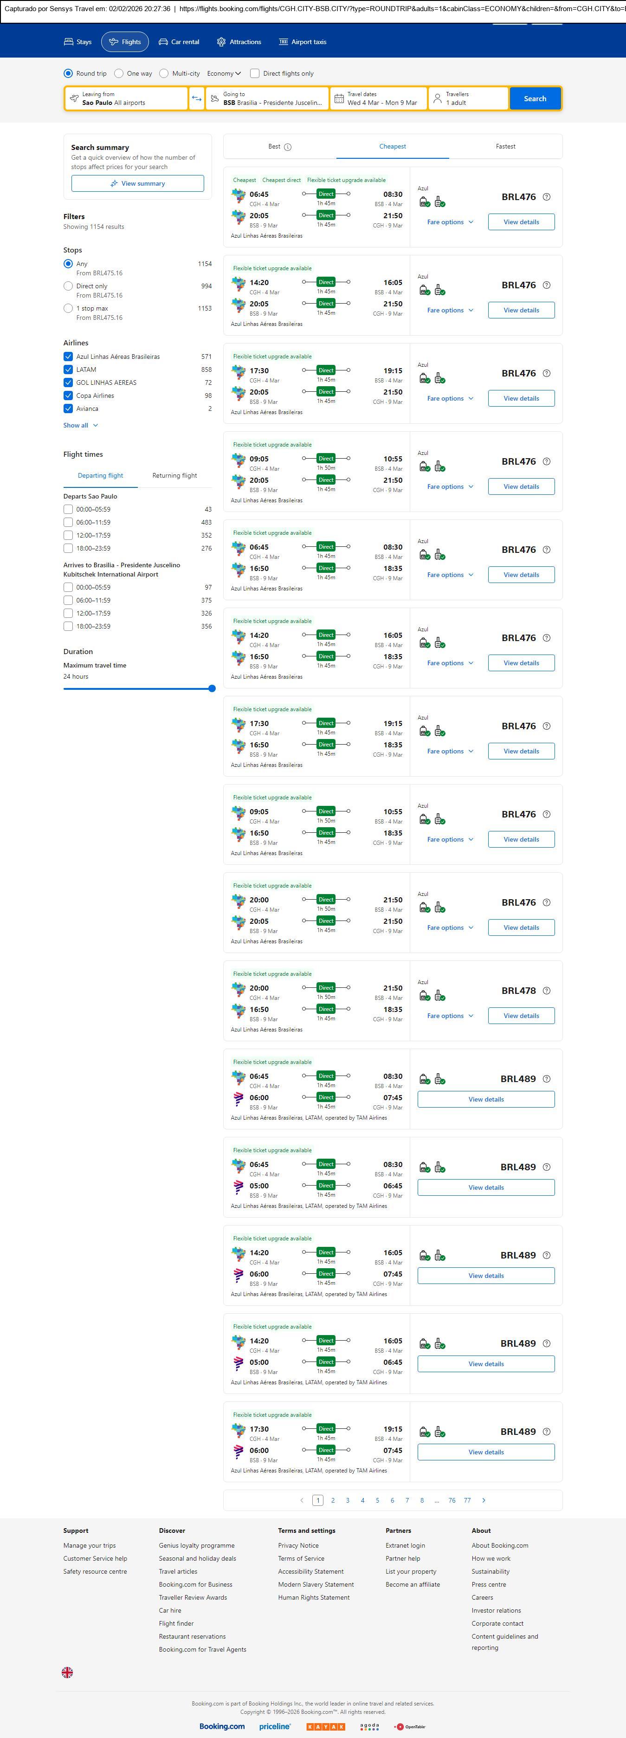This screenshot has height=1738, width=626.
Task: Click the Travel dates field
Action: [379, 98]
